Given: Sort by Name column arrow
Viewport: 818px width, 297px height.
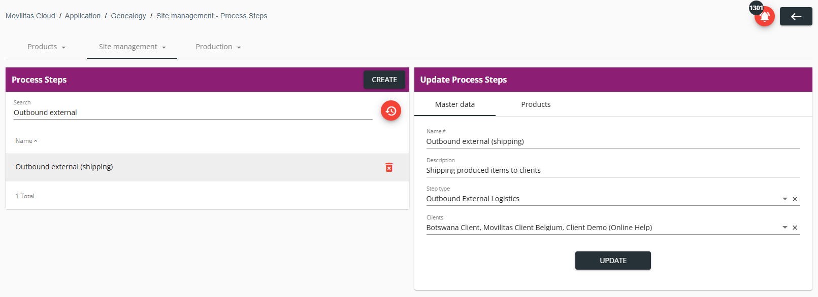Looking at the screenshot, I should click(36, 141).
